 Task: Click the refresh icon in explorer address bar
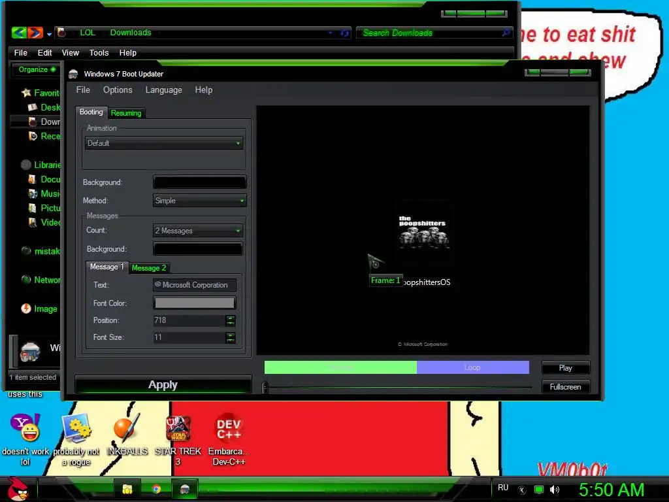345,33
